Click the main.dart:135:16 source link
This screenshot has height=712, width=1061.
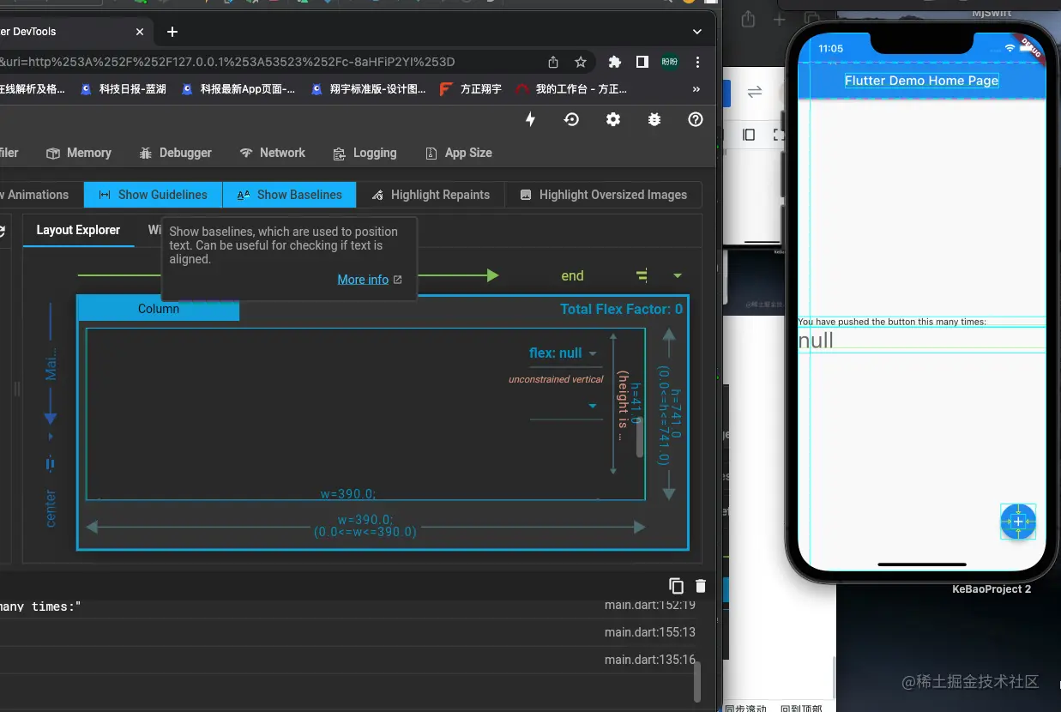pos(649,660)
